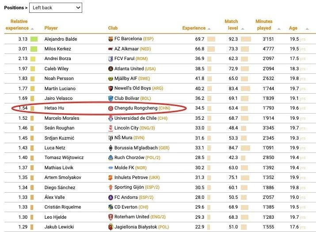Click the Sporting Gijón club crest icon
The width and height of the screenshot is (316, 232).
point(110,187)
